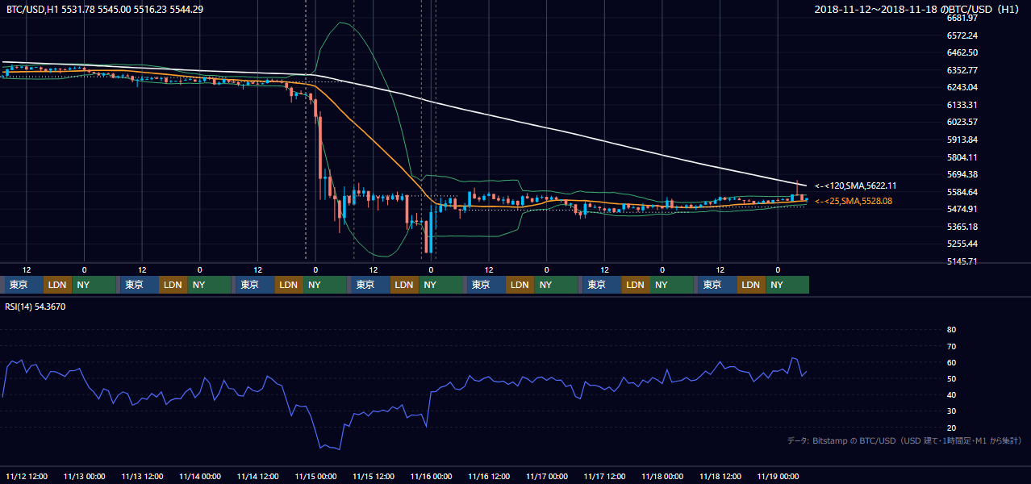Click price axis value 6023.57
The image size is (1031, 484).
point(962,122)
